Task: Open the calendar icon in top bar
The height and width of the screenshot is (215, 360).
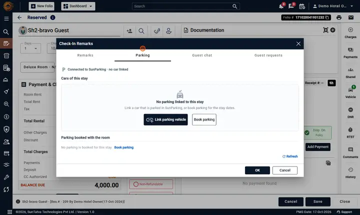Action: (x=302, y=6)
